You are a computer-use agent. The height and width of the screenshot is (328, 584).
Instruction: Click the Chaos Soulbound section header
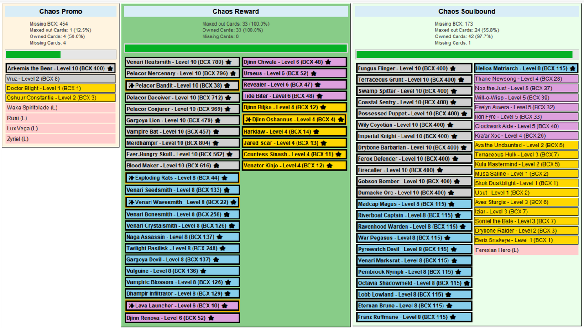467,11
